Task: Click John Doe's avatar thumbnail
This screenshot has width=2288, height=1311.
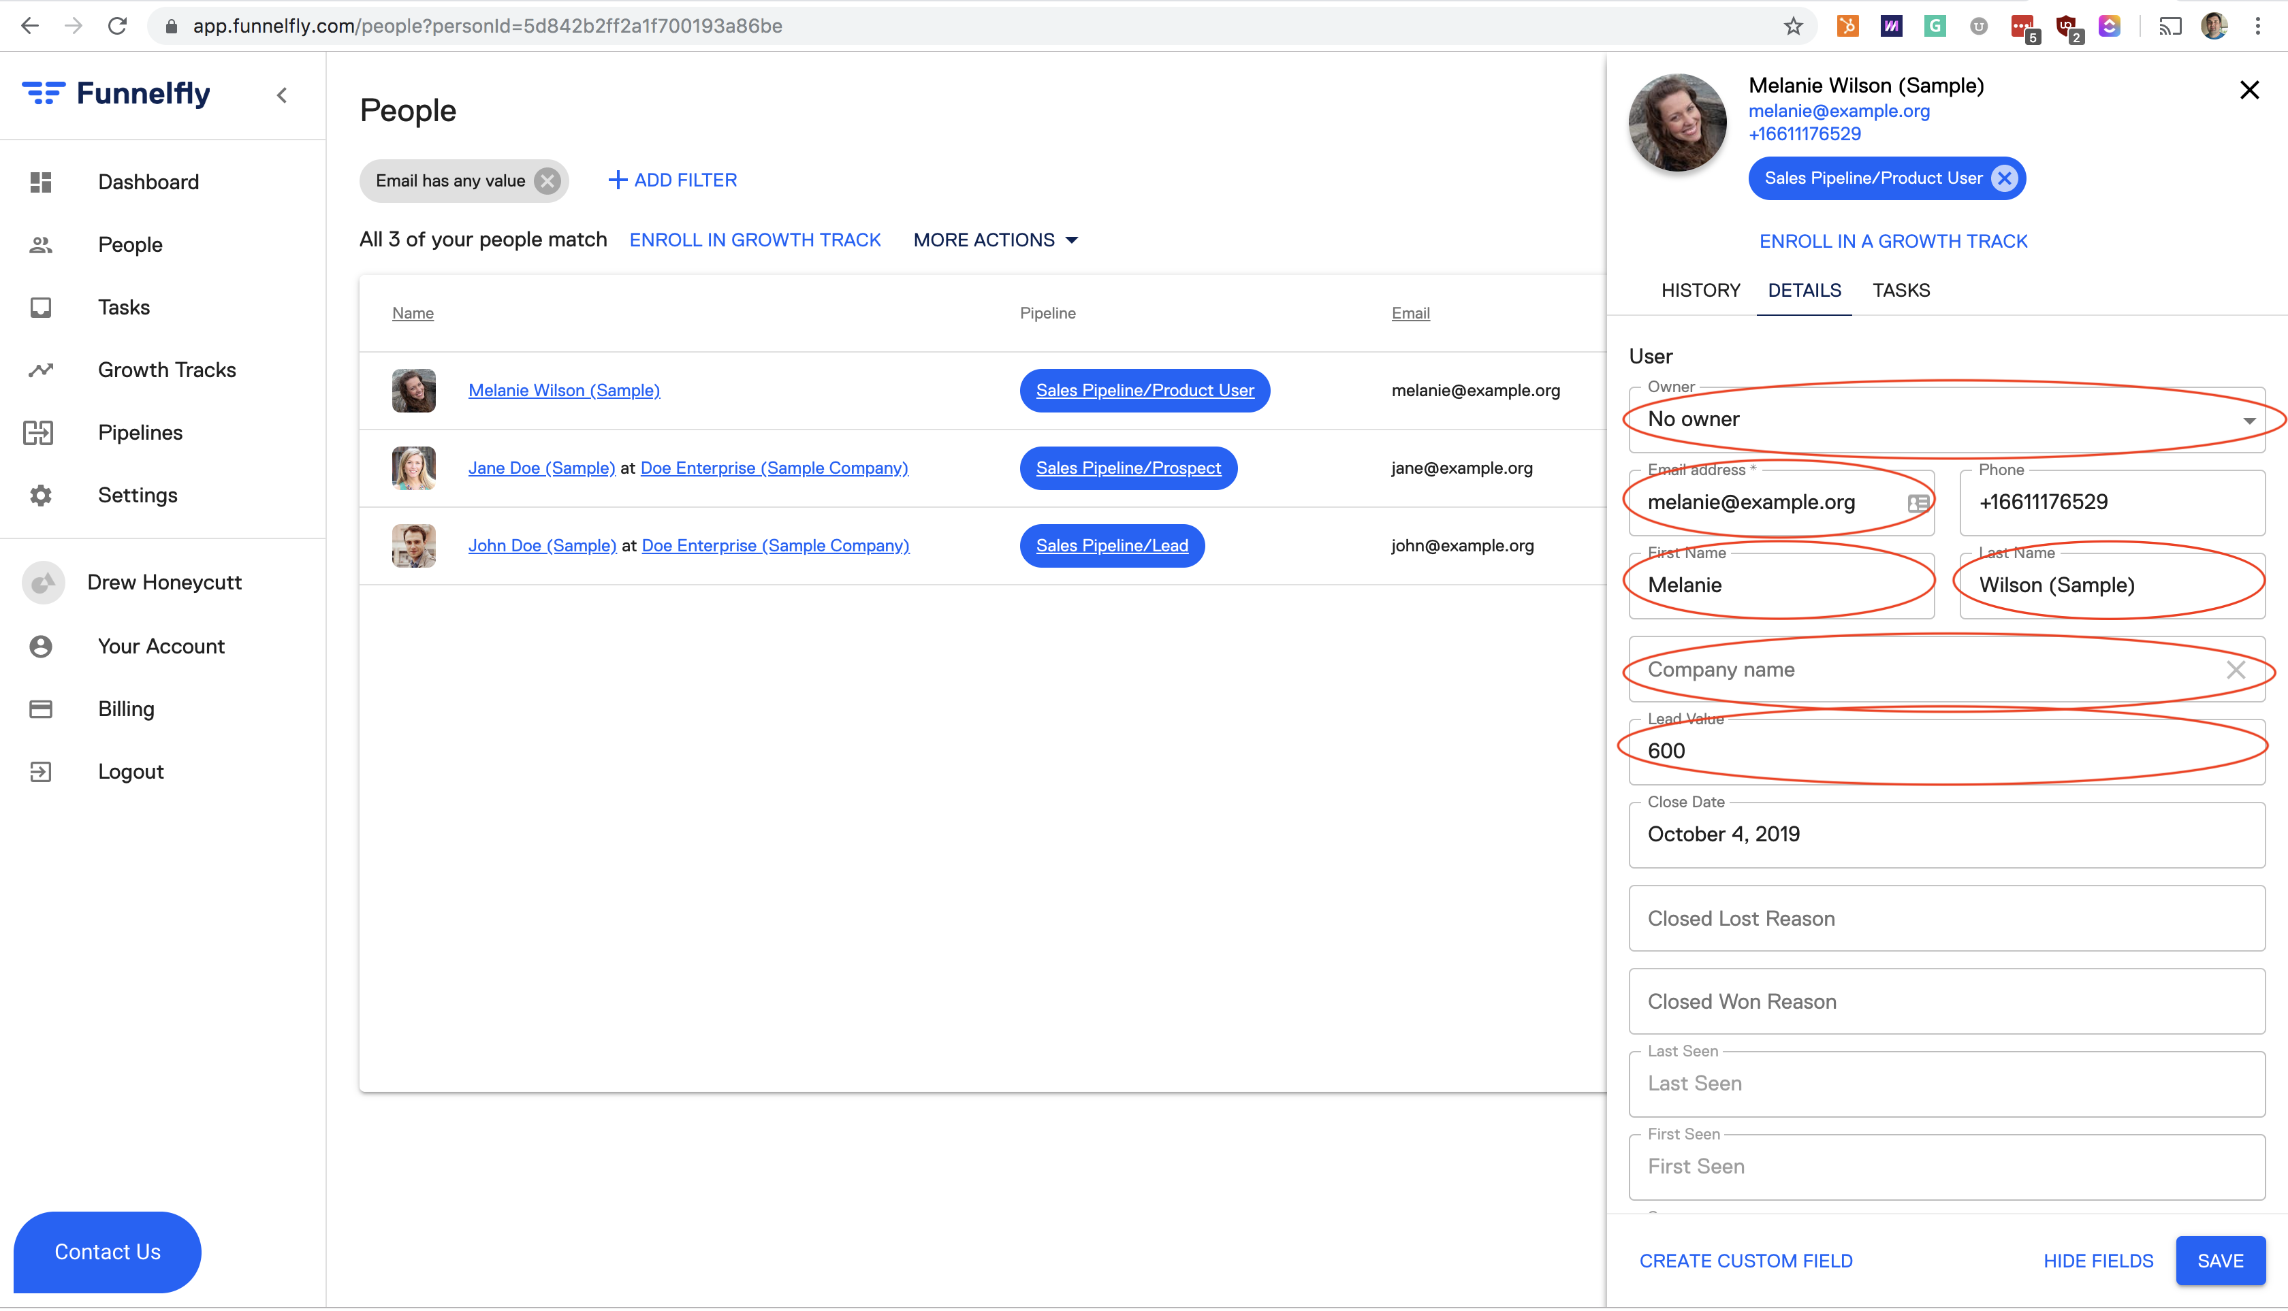Action: point(413,546)
